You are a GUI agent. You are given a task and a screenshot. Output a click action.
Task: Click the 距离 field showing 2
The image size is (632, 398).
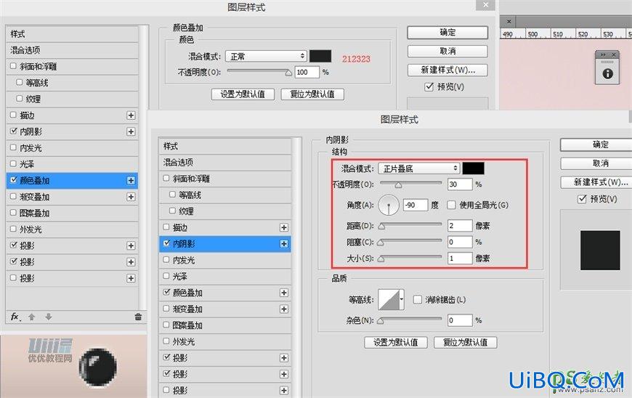tap(460, 226)
